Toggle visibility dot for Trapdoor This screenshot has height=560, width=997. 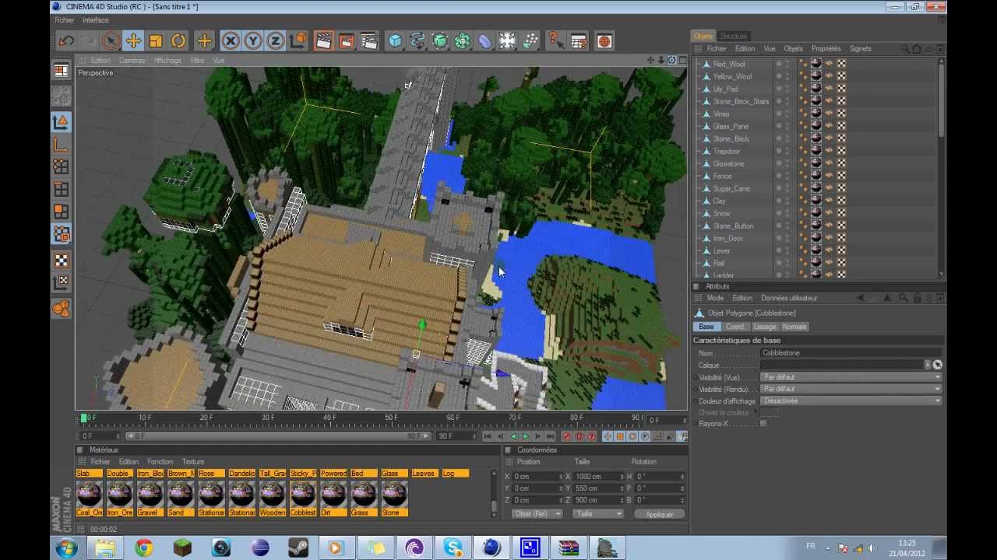tap(778, 149)
